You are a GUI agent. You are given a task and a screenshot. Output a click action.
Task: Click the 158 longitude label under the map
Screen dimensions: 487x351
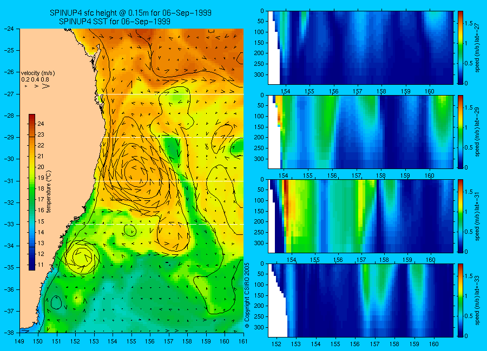click(187, 341)
